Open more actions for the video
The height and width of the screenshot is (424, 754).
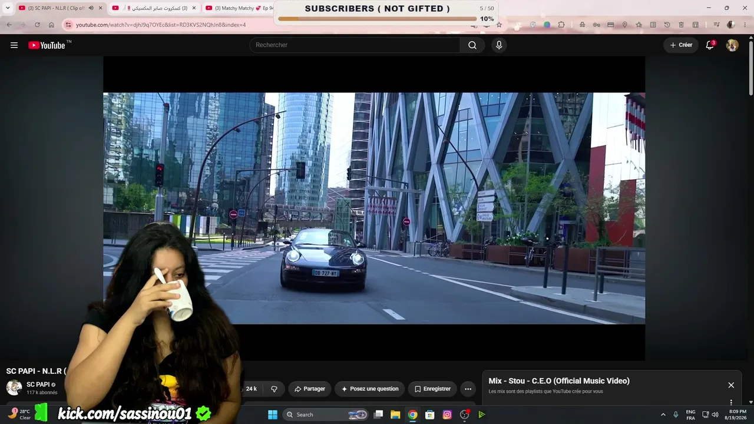tap(468, 389)
